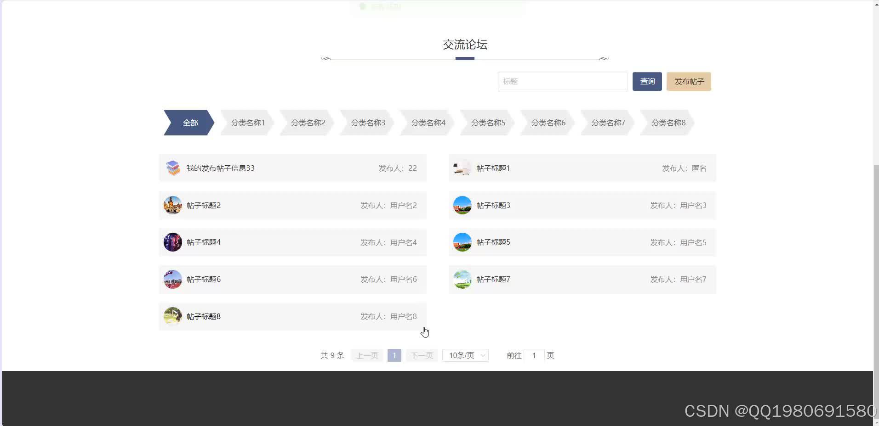Screen dimensions: 879x426
Task: Click the golf avatar of 帖子标题8
Action: click(172, 316)
